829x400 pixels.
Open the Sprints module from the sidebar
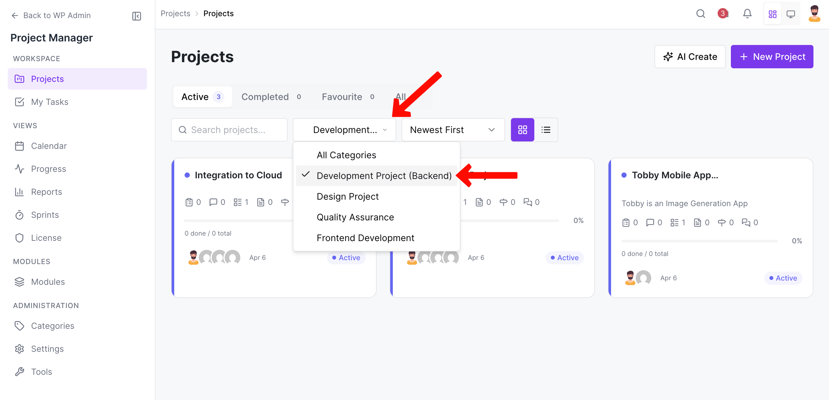coord(45,215)
